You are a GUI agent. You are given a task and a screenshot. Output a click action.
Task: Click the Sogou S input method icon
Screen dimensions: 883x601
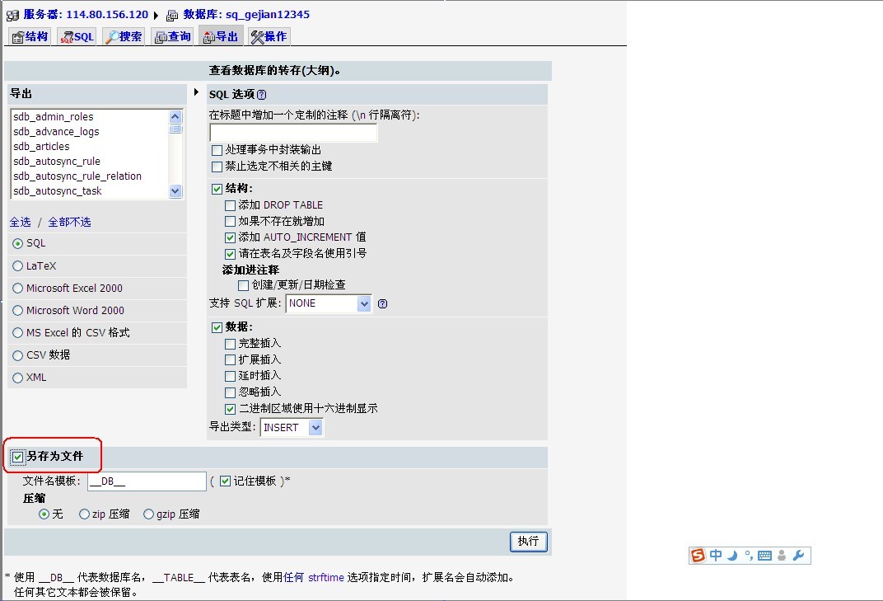pyautogui.click(x=698, y=556)
